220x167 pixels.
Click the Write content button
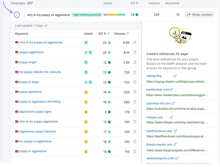(199, 15)
